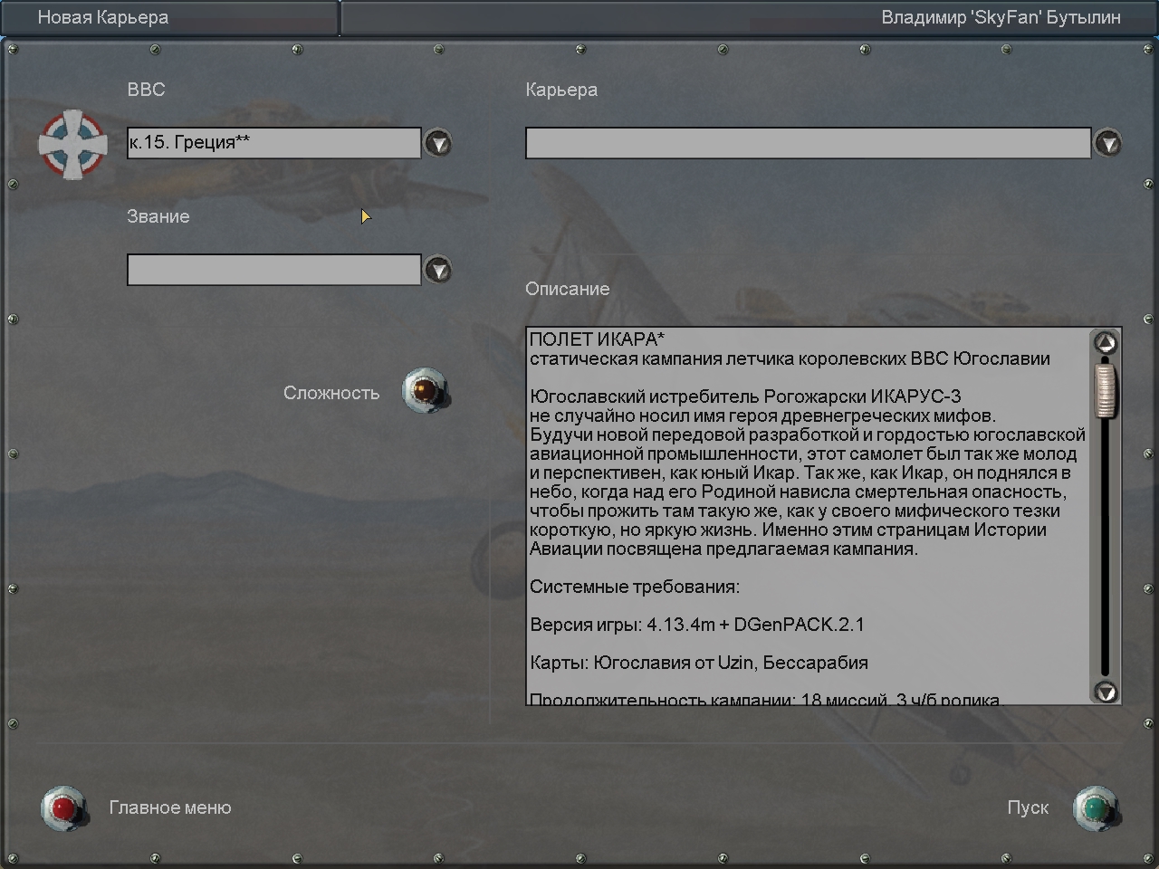This screenshot has height=869, width=1159.
Task: Return via the red Главное меню button
Action: coord(64,807)
